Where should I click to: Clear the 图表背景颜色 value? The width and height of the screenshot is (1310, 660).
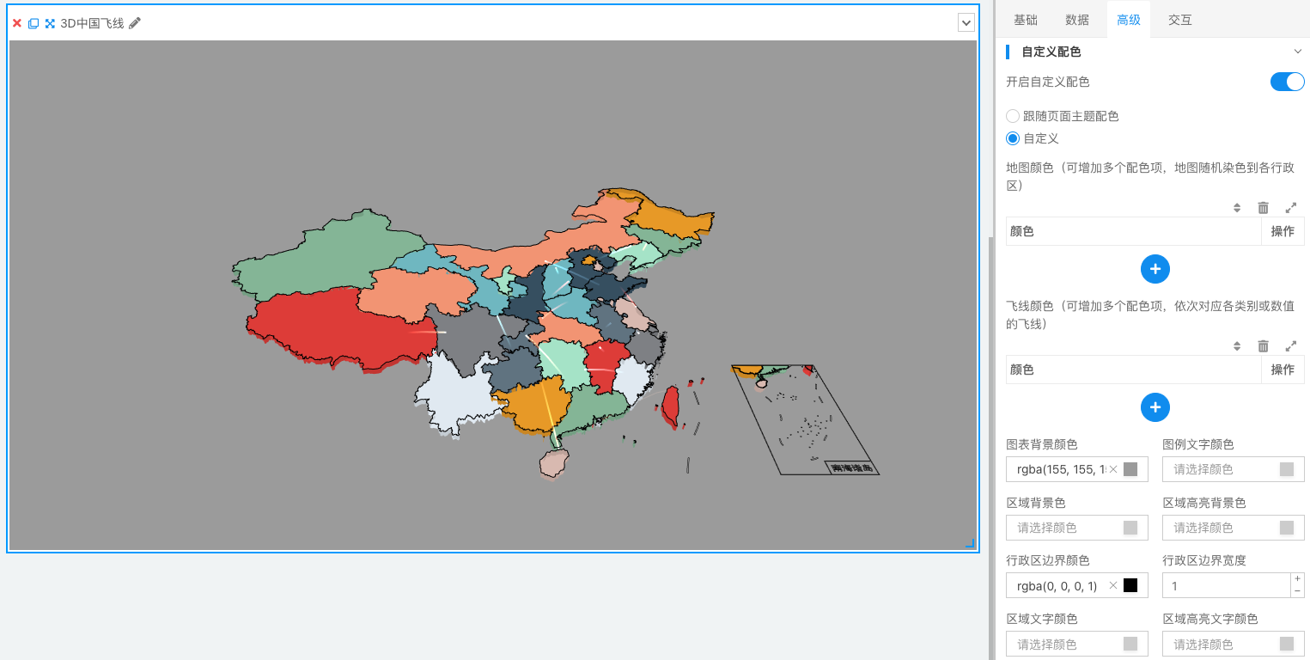click(x=1113, y=469)
